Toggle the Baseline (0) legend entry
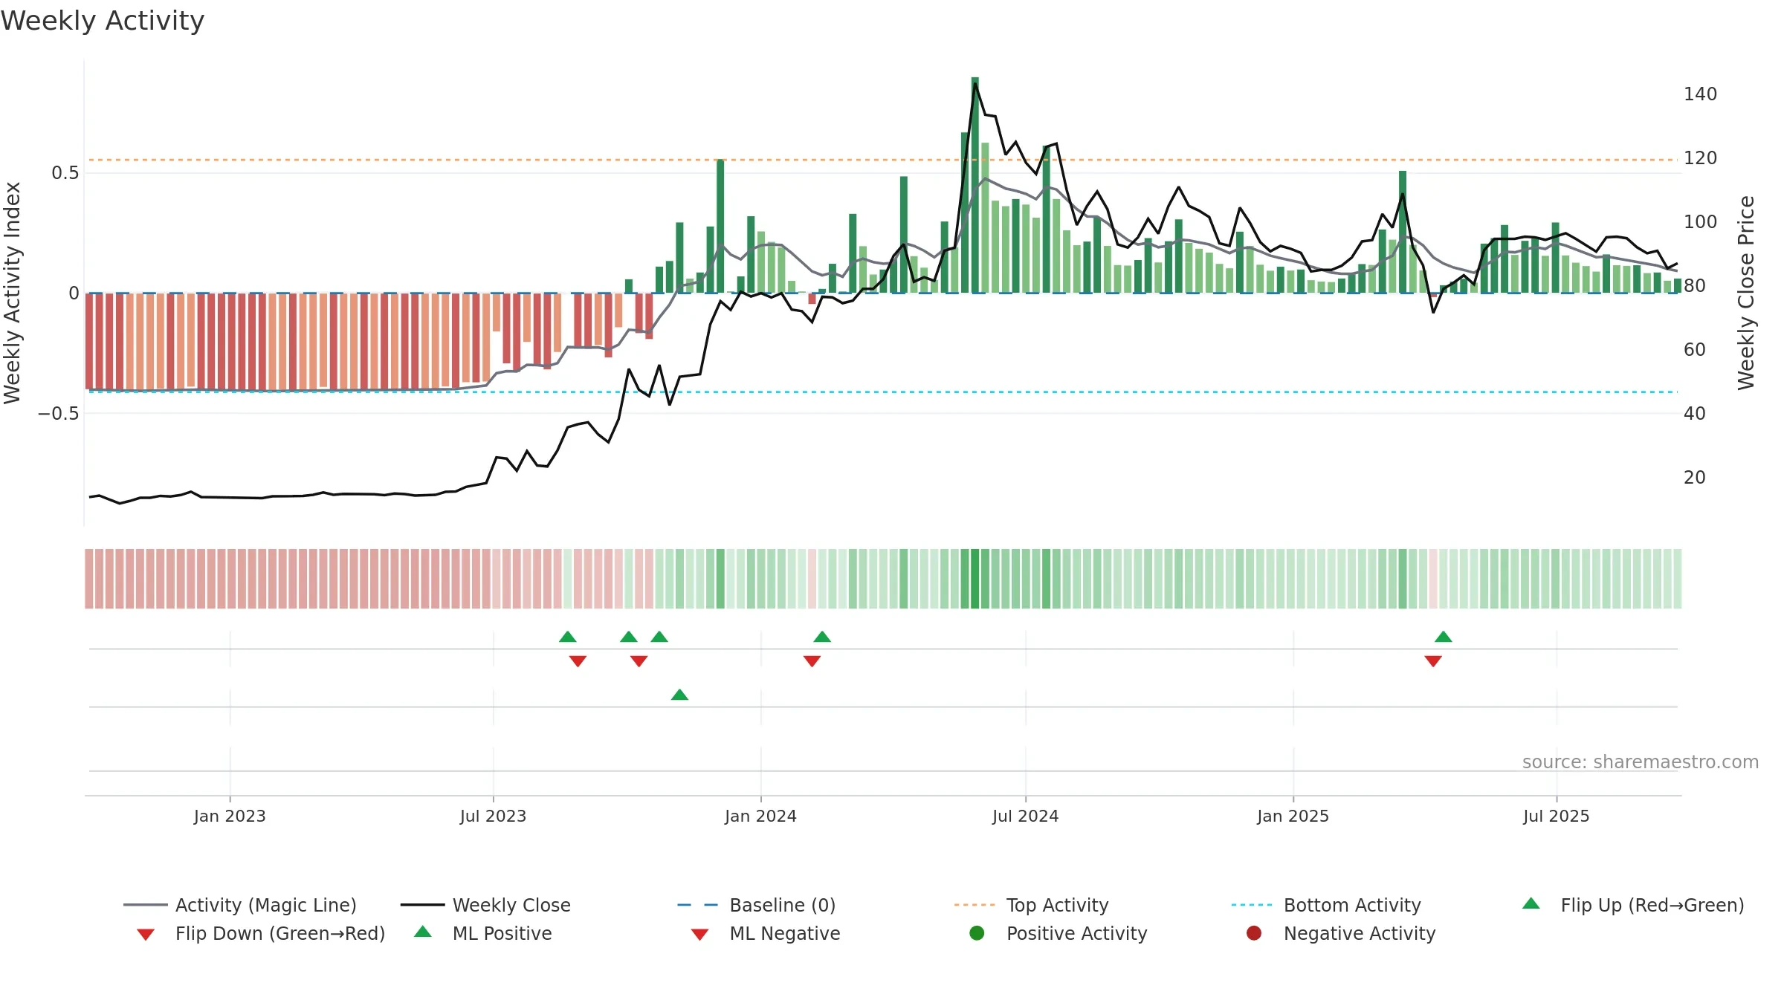Image resolution: width=1784 pixels, height=1003 pixels. pyautogui.click(x=757, y=905)
